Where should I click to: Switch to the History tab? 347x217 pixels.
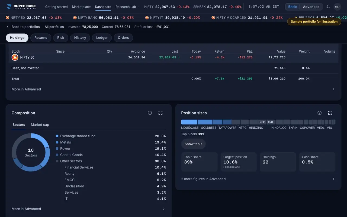tap(80, 38)
